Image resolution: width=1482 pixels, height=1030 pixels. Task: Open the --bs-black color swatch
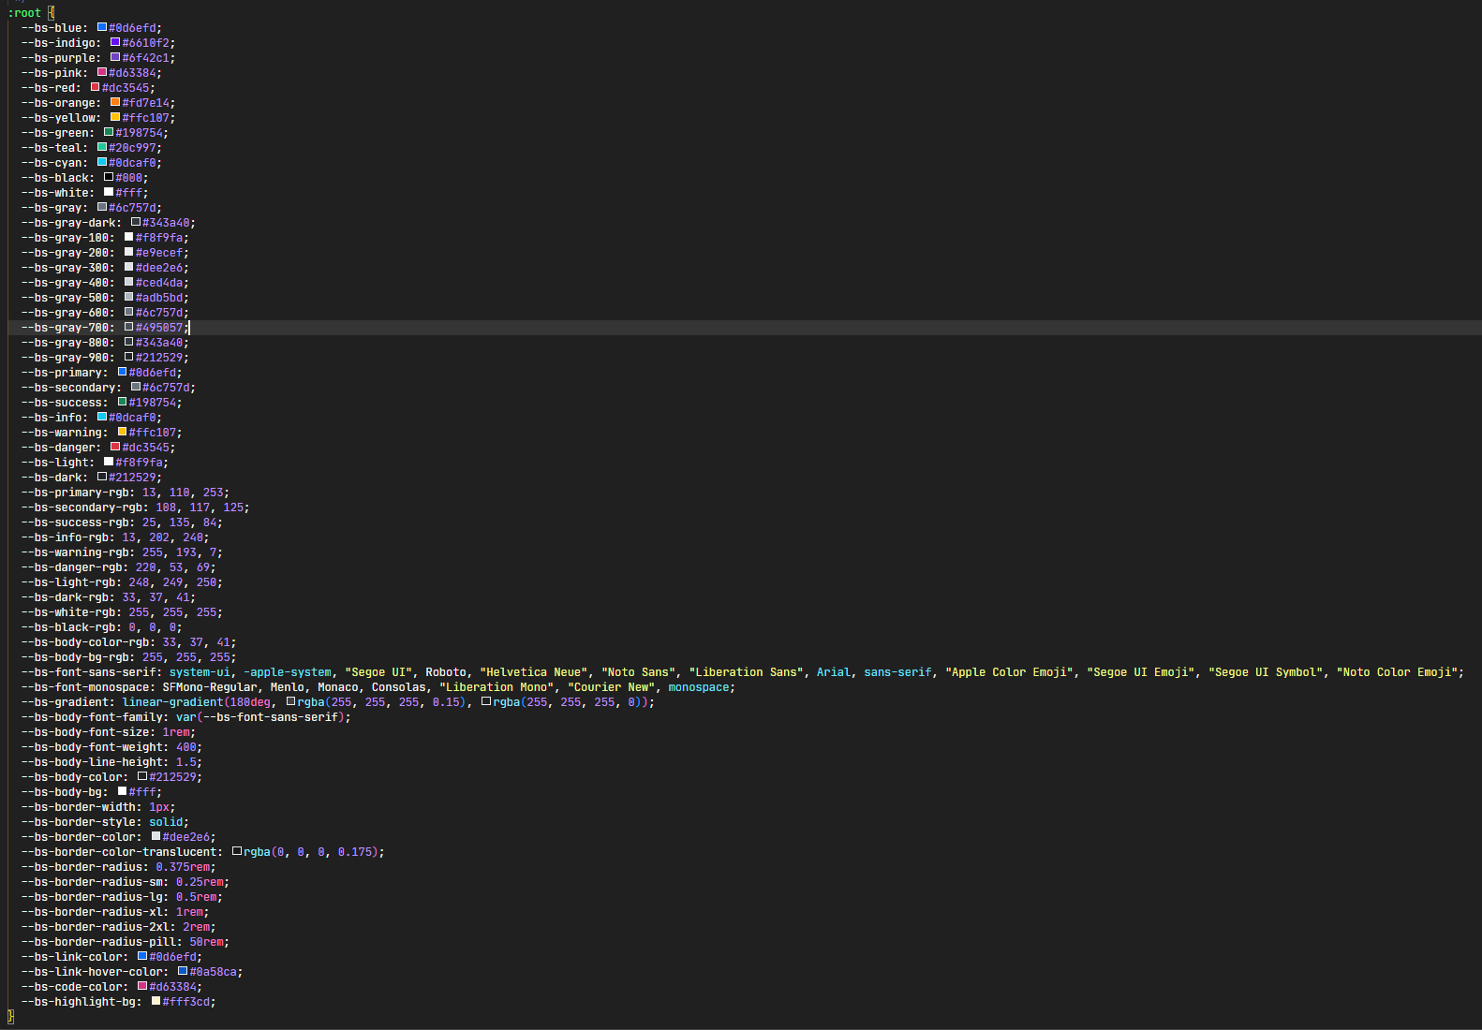click(109, 177)
